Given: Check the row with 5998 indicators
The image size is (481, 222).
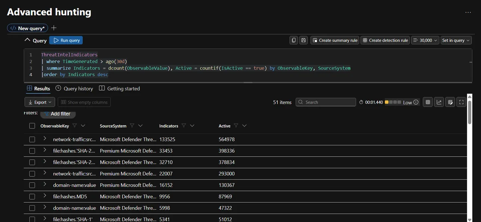Looking at the screenshot, I should pos(32,208).
